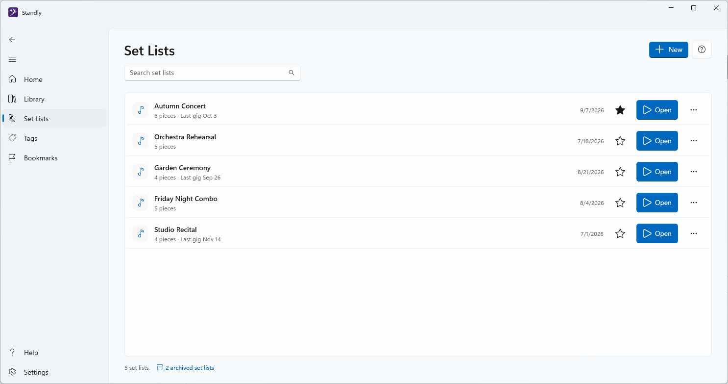Show the Friday Night Combo overflow menu
This screenshot has width=728, height=384.
[x=694, y=203]
